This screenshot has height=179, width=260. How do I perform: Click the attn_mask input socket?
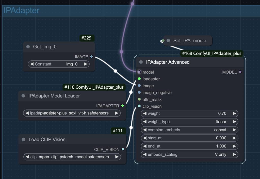pyautogui.click(x=139, y=100)
